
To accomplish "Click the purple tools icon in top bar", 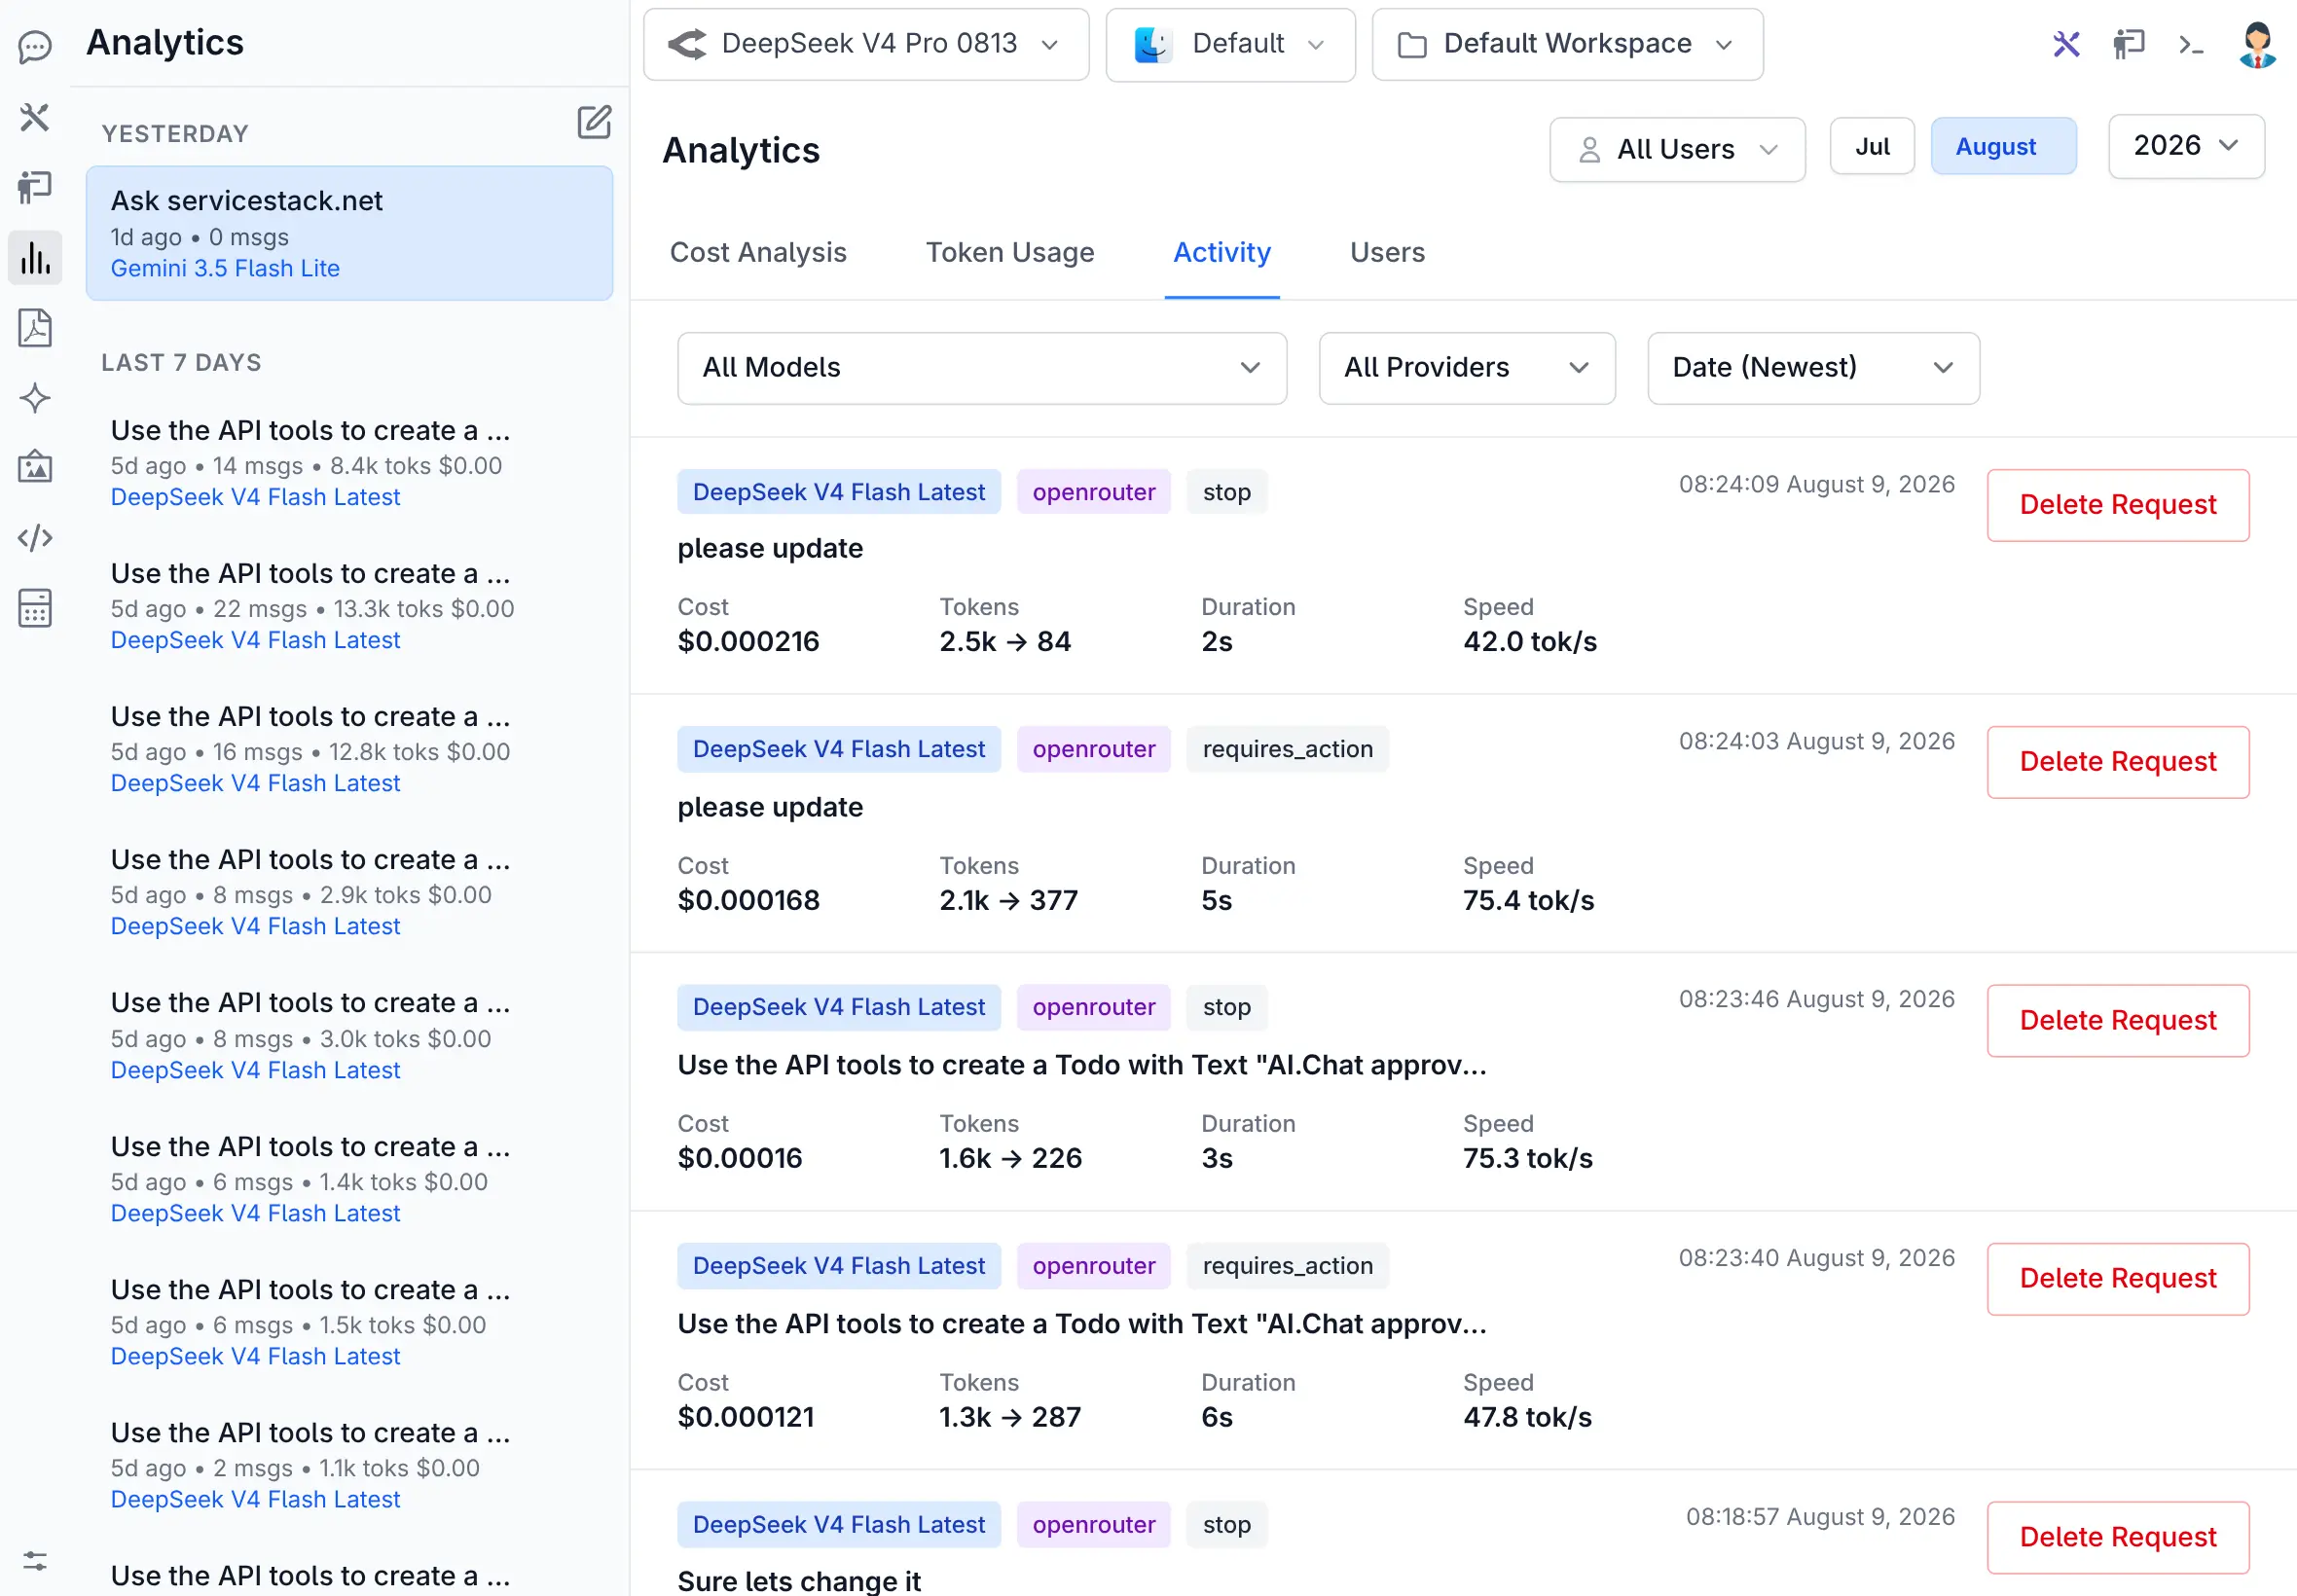I will (2066, 44).
